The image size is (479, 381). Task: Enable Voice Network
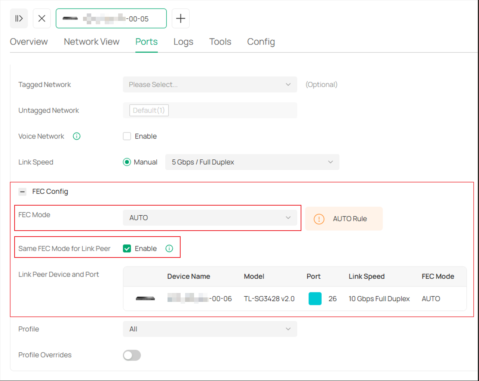tap(127, 136)
